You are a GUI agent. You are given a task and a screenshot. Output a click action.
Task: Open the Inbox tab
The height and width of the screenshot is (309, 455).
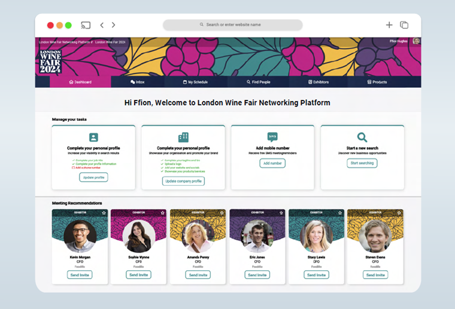click(138, 82)
